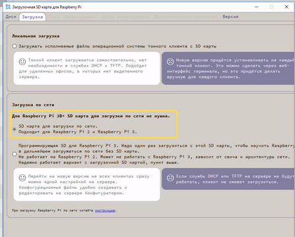Select SD карта для загрузки по сети option
The height and width of the screenshot is (237, 295).
point(15,129)
